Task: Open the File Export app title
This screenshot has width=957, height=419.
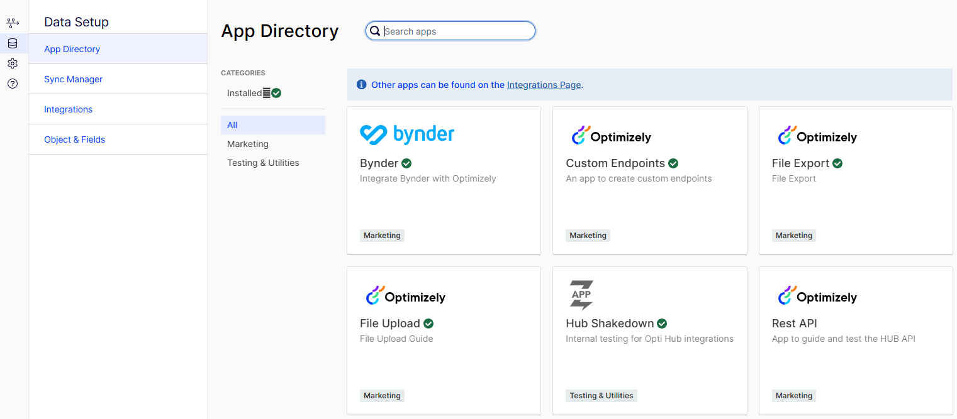Action: pos(800,163)
